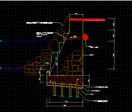132x112 pixels.
Task: Click the ø100 drain pipe annotation text
Action: click(45, 33)
